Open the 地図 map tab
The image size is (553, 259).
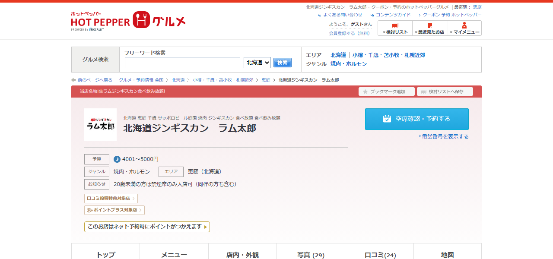point(448,251)
